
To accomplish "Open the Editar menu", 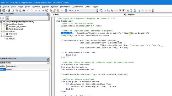I will coord(14,7).
